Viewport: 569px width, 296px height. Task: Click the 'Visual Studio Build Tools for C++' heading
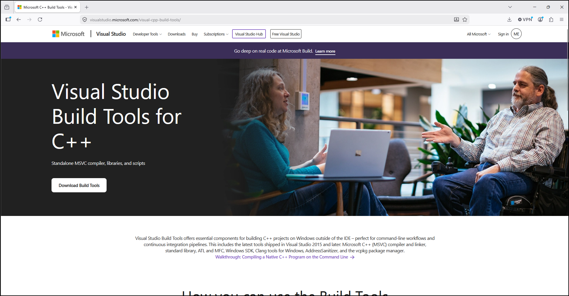117,116
